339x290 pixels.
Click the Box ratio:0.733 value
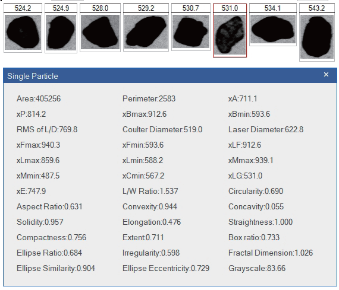(x=254, y=237)
